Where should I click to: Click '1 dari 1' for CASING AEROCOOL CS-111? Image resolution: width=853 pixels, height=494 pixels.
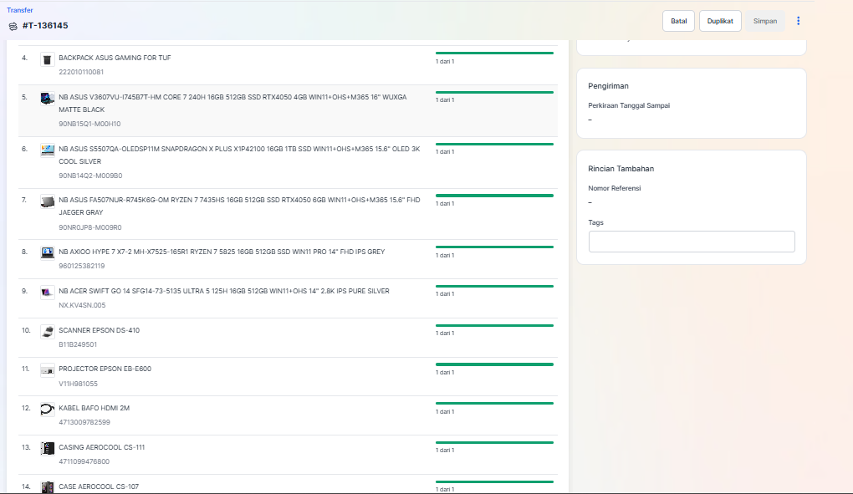coord(445,450)
